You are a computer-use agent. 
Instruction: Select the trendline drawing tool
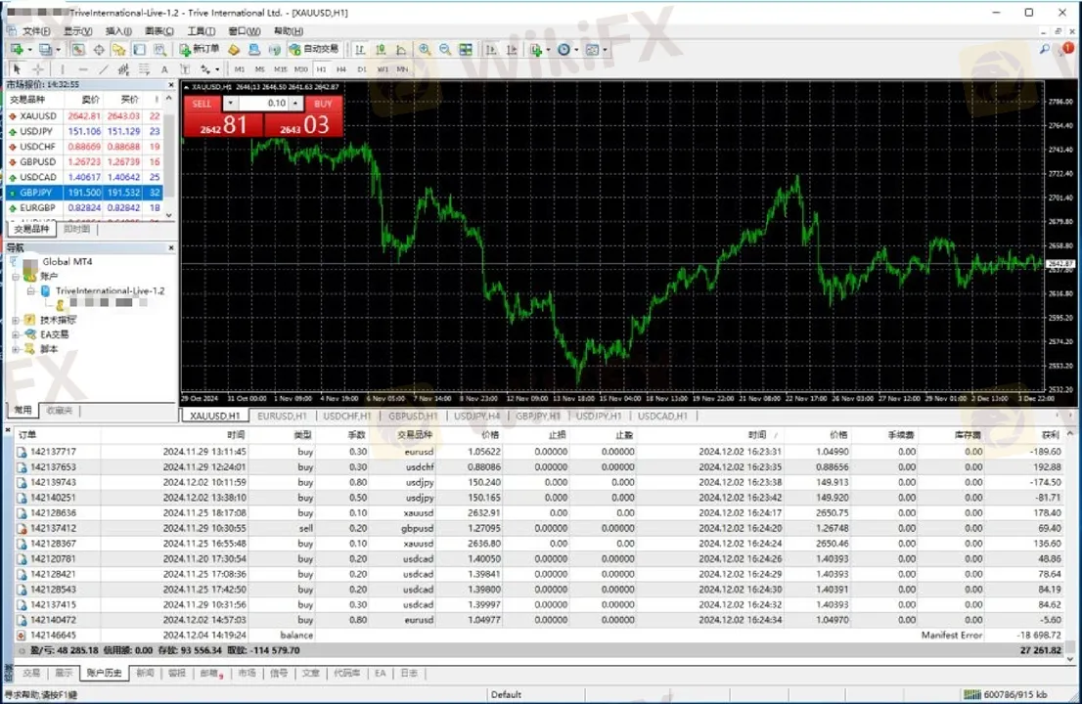104,69
